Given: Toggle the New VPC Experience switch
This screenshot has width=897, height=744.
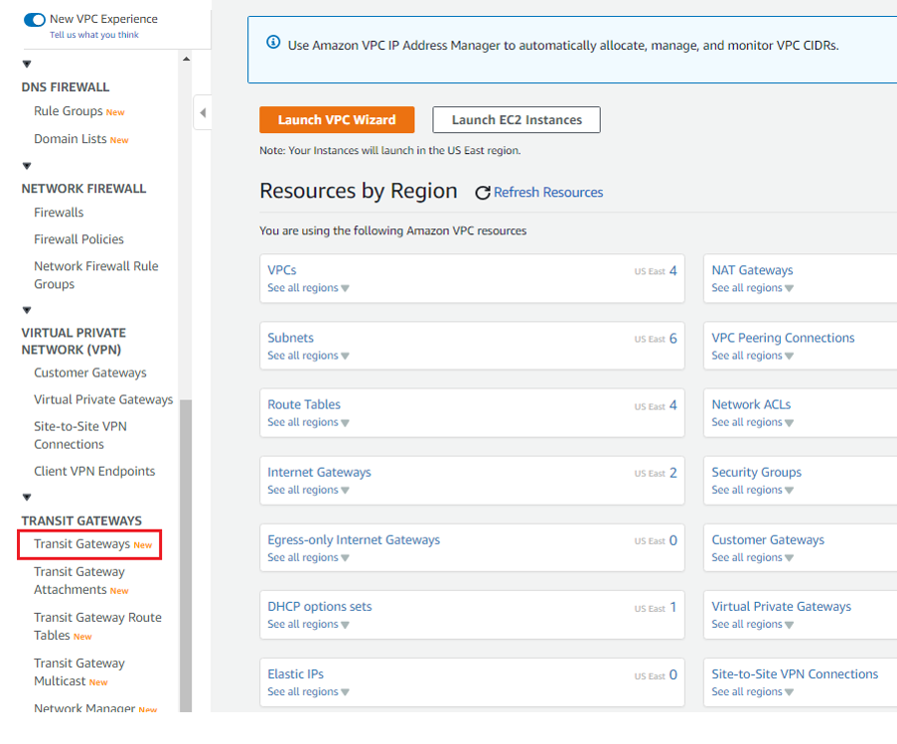Looking at the screenshot, I should (x=35, y=20).
